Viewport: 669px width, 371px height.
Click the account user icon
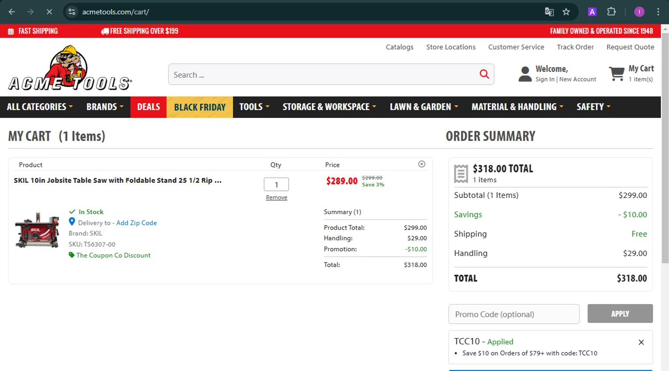[525, 74]
